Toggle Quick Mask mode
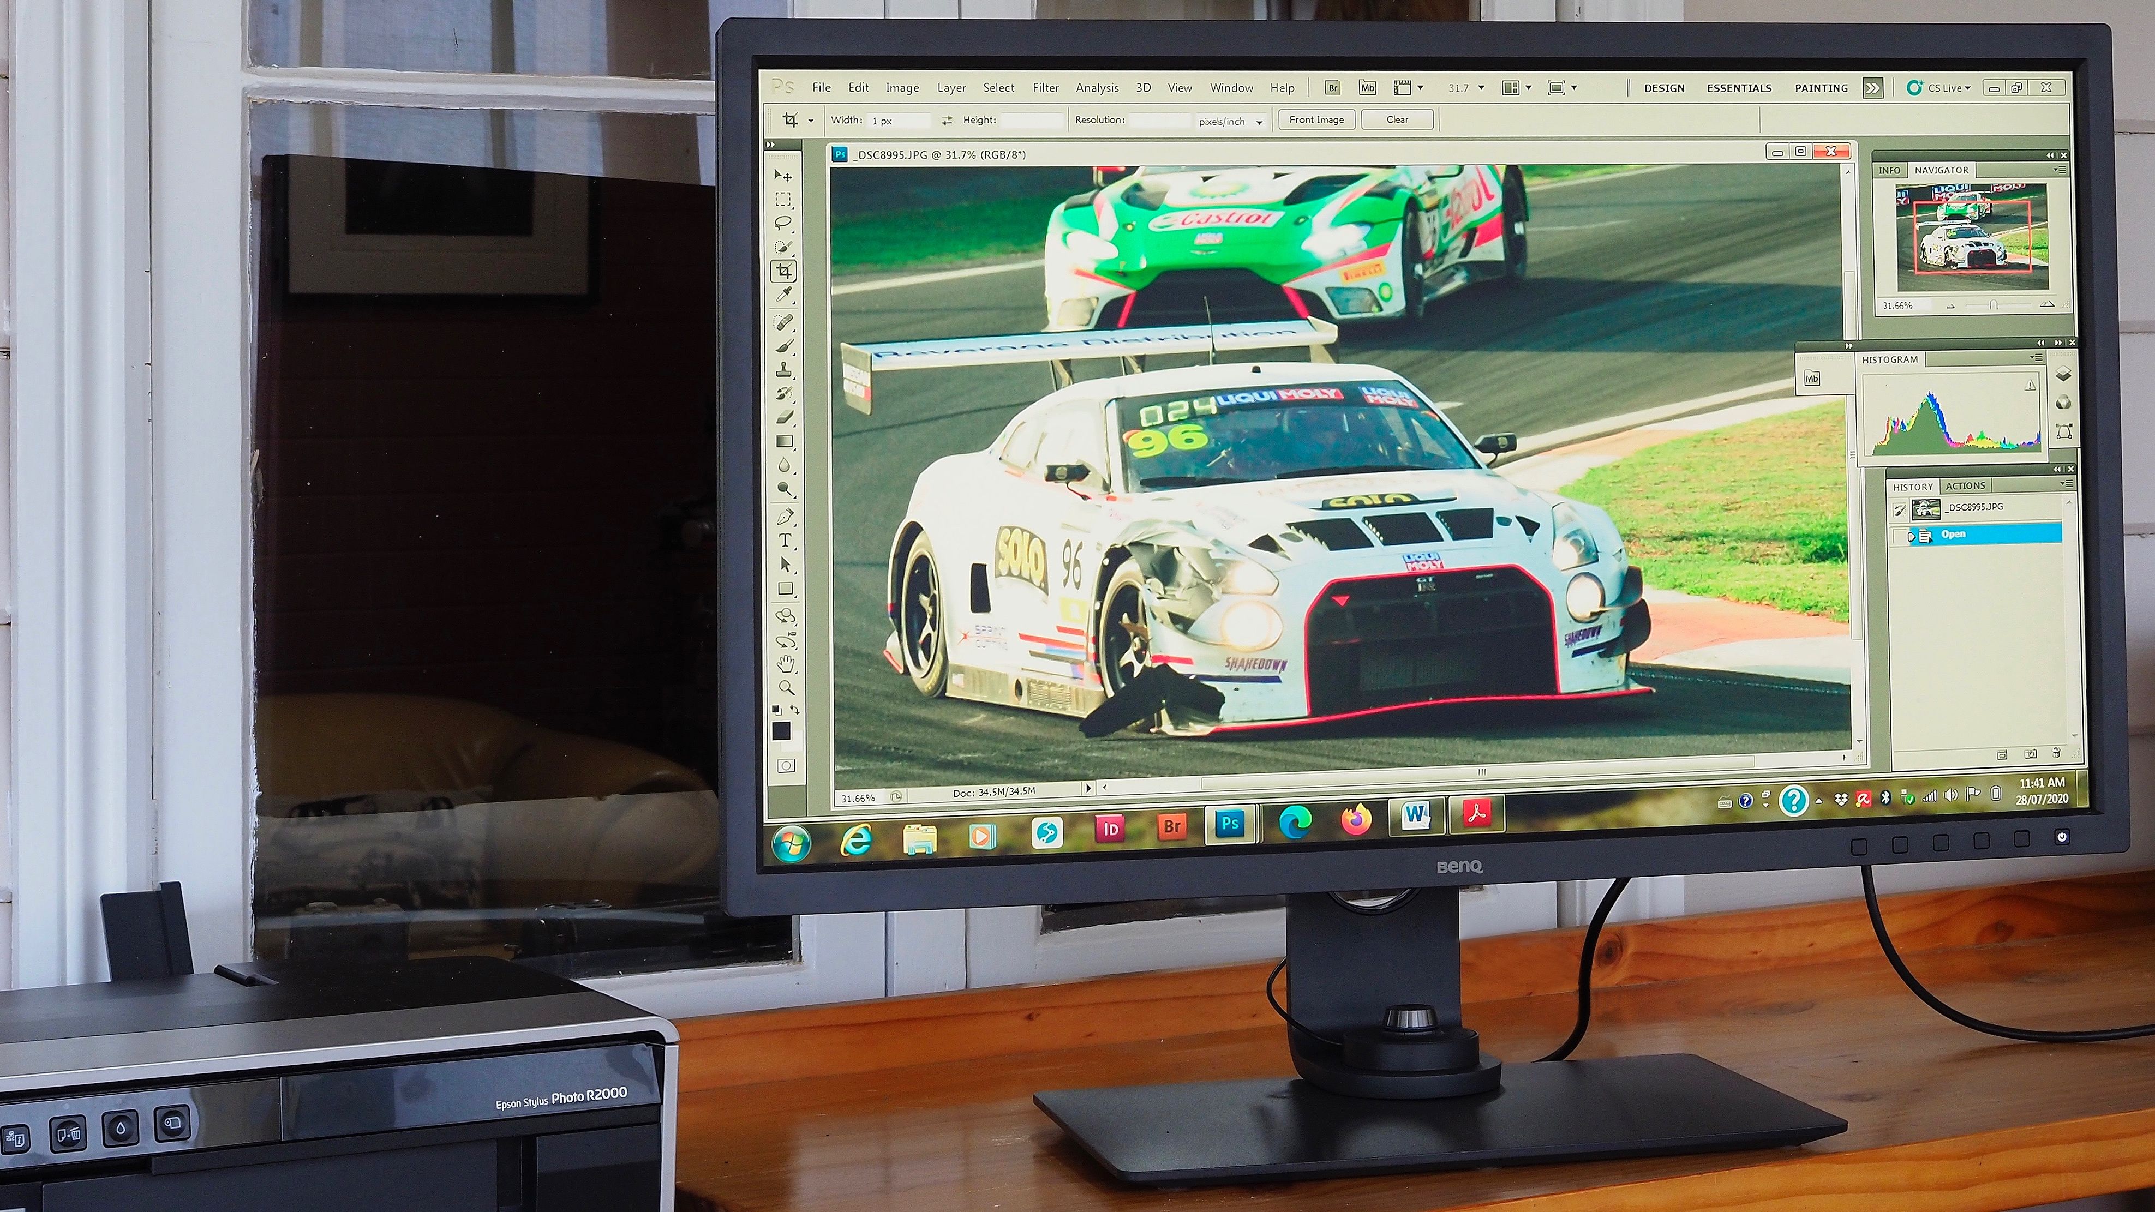This screenshot has height=1212, width=2155. (786, 765)
